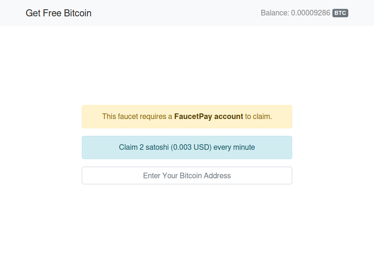Viewport: 374px width, 280px height.
Task: Click the "to claim." text in notice
Action: (x=259, y=117)
